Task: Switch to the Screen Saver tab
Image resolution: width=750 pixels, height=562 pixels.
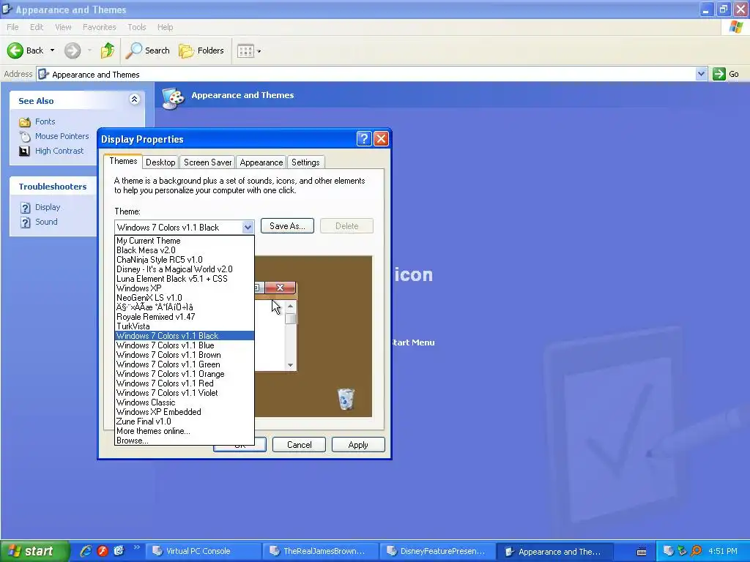Action: pyautogui.click(x=207, y=162)
